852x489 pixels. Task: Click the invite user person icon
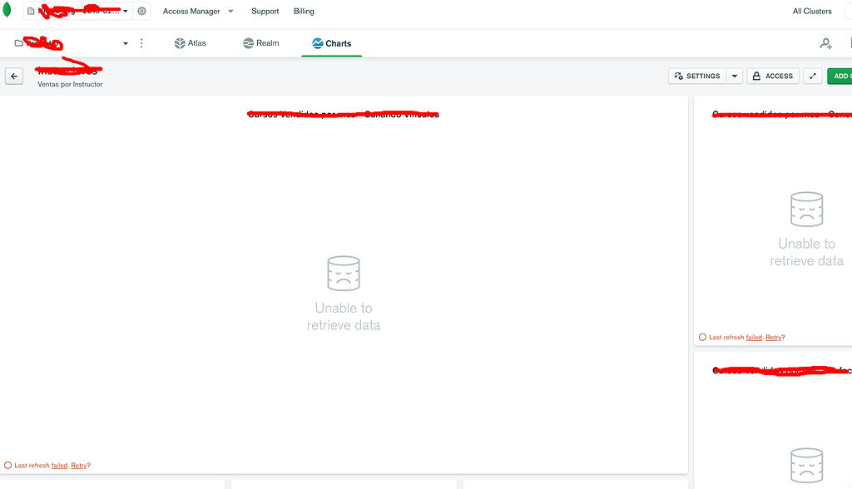[825, 42]
